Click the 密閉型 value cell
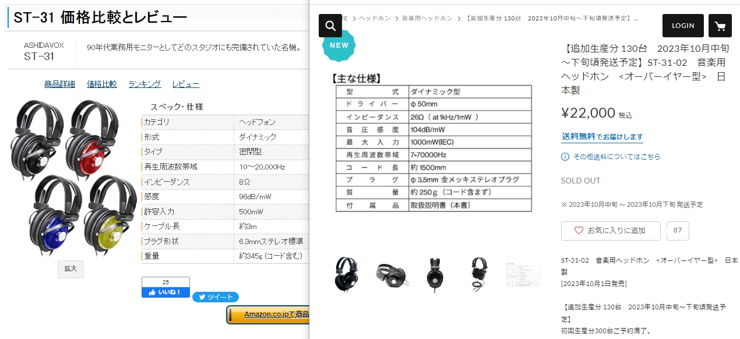 pyautogui.click(x=251, y=152)
